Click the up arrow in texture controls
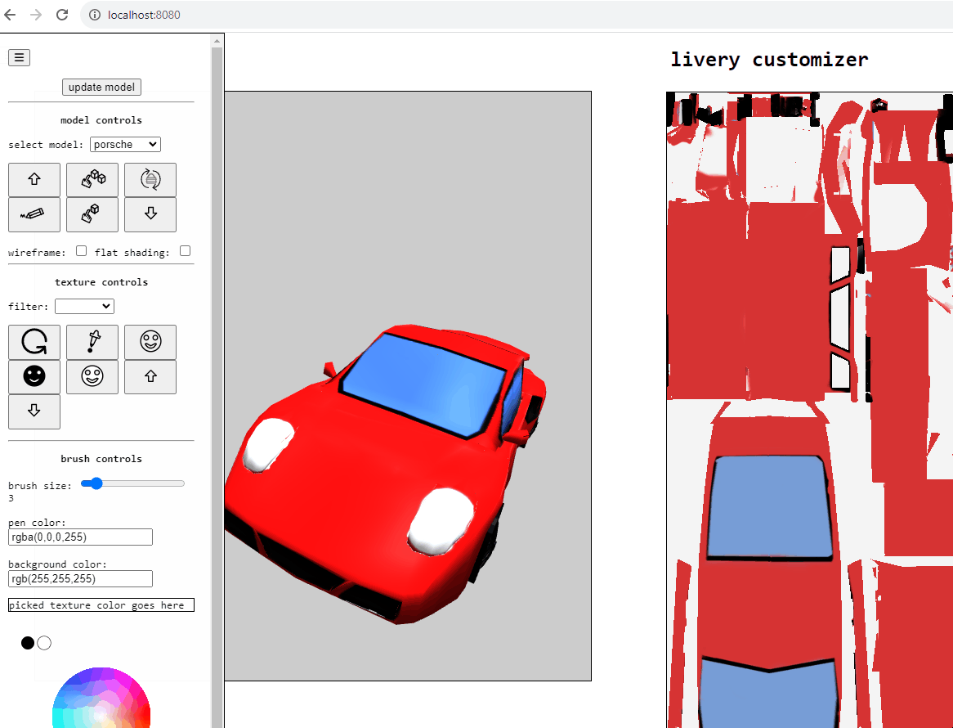This screenshot has width=953, height=728. pyautogui.click(x=150, y=376)
